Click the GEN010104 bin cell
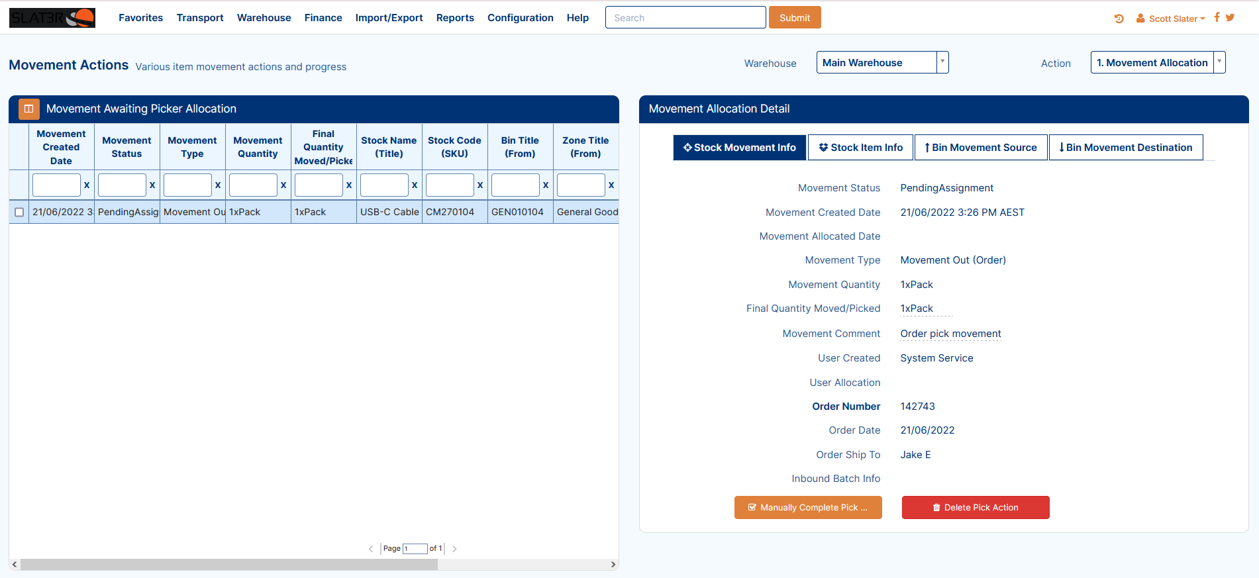The image size is (1259, 578). tap(520, 213)
